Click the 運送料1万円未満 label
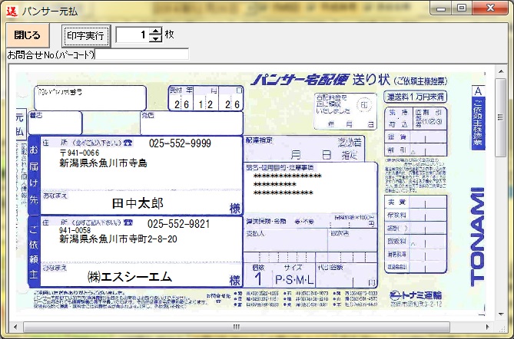Image resolution: width=514 pixels, height=339 pixels. [416, 97]
